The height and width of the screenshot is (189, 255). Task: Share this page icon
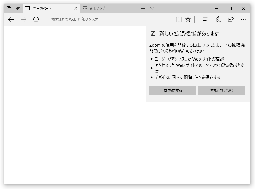click(231, 19)
